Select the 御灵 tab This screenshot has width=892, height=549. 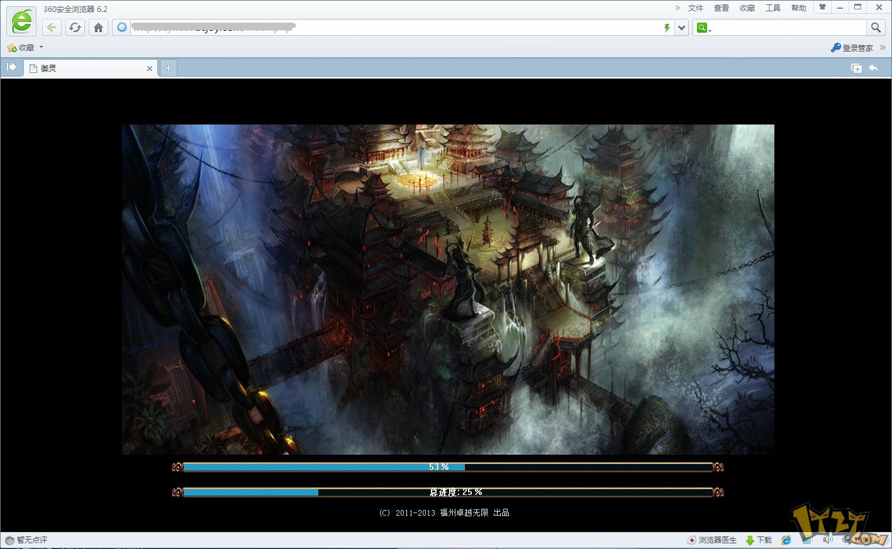point(91,68)
